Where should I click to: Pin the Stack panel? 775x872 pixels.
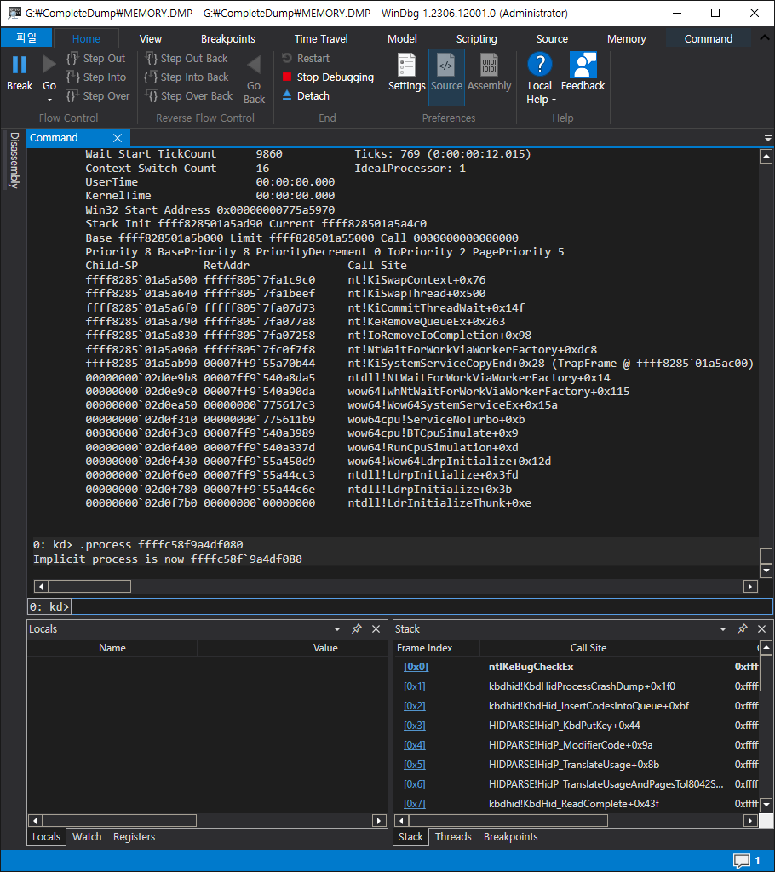pyautogui.click(x=742, y=628)
